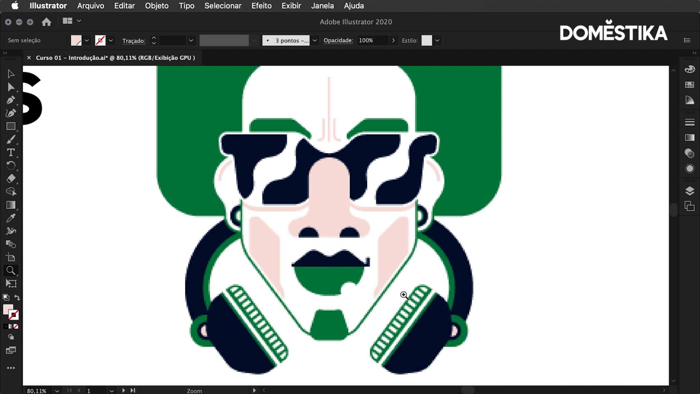
Task: Open the Transparency panel icon
Action: (x=689, y=153)
